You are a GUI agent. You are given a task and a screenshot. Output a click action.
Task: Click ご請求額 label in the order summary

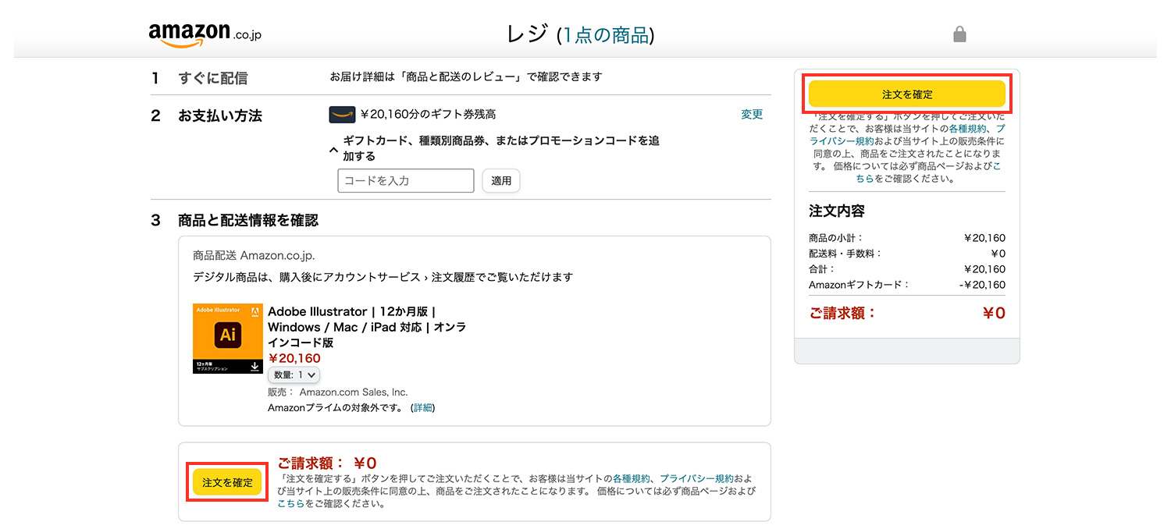[x=843, y=313]
